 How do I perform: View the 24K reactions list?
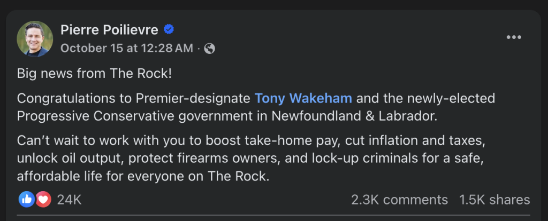click(x=69, y=200)
